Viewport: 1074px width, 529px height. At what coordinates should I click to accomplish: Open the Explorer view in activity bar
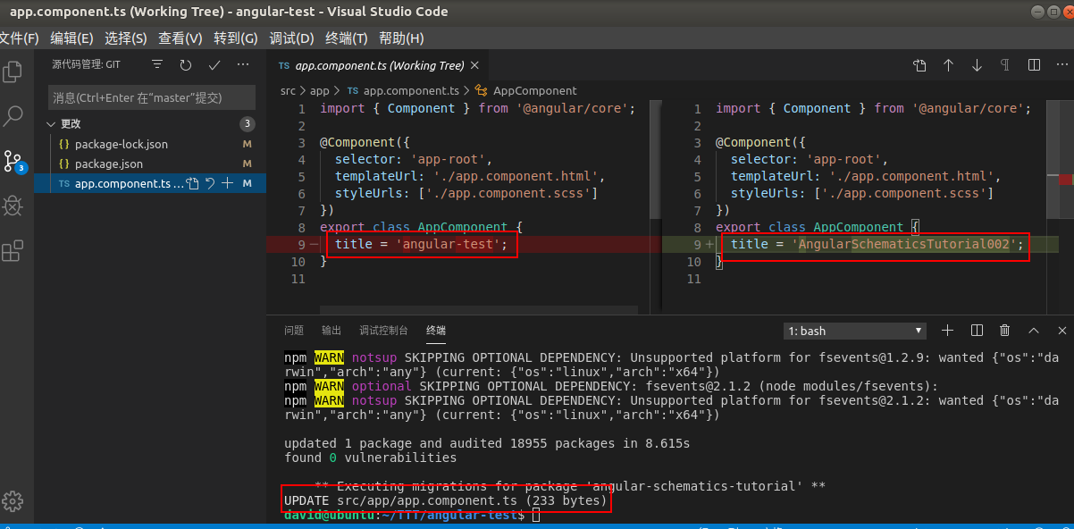point(13,71)
